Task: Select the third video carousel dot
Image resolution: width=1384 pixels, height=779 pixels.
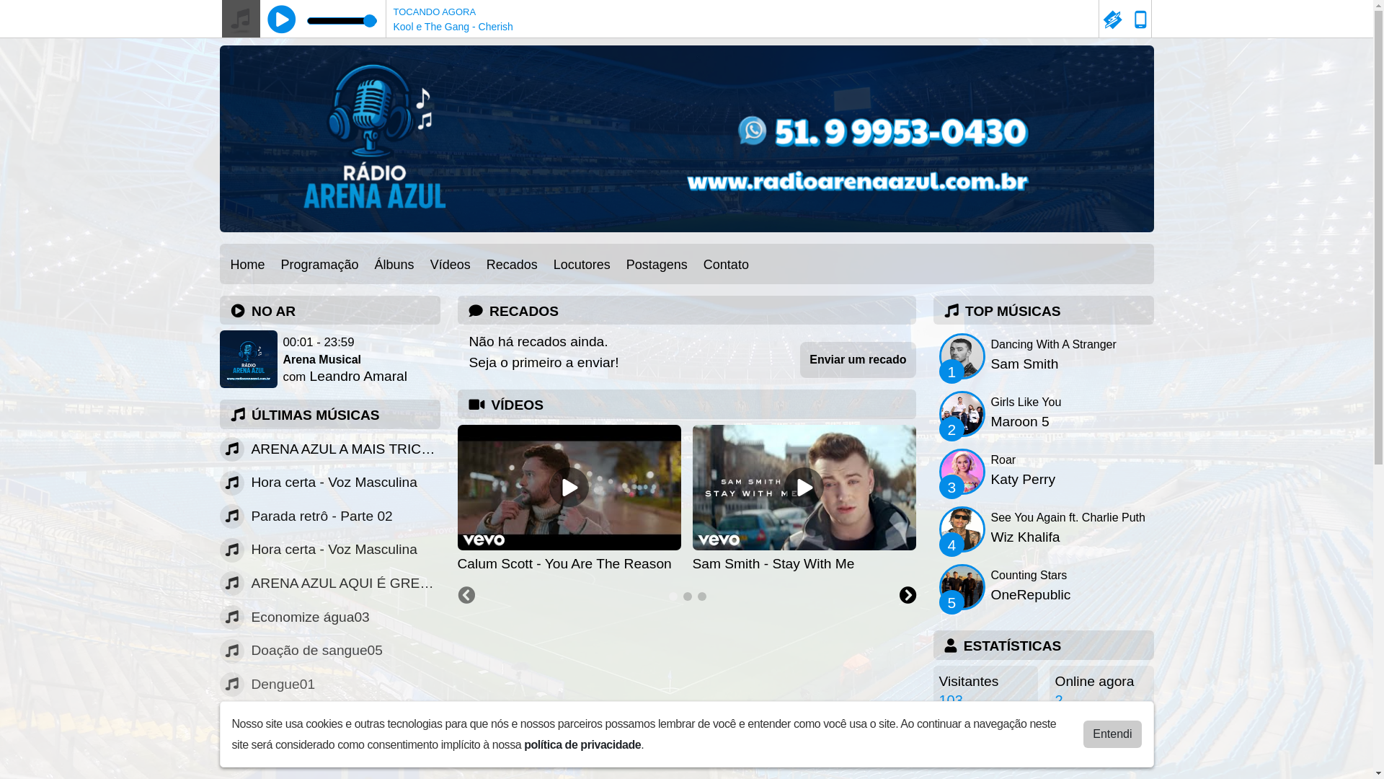Action: (x=702, y=597)
